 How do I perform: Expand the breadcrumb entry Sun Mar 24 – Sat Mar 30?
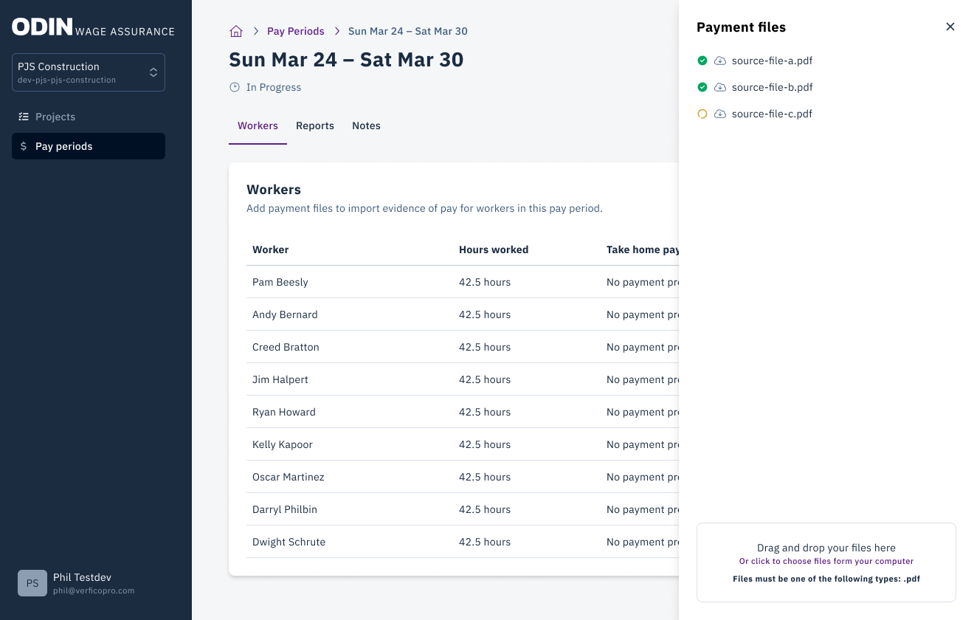(407, 31)
